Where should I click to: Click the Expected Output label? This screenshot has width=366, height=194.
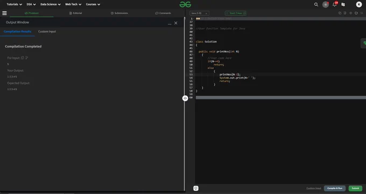18,83
